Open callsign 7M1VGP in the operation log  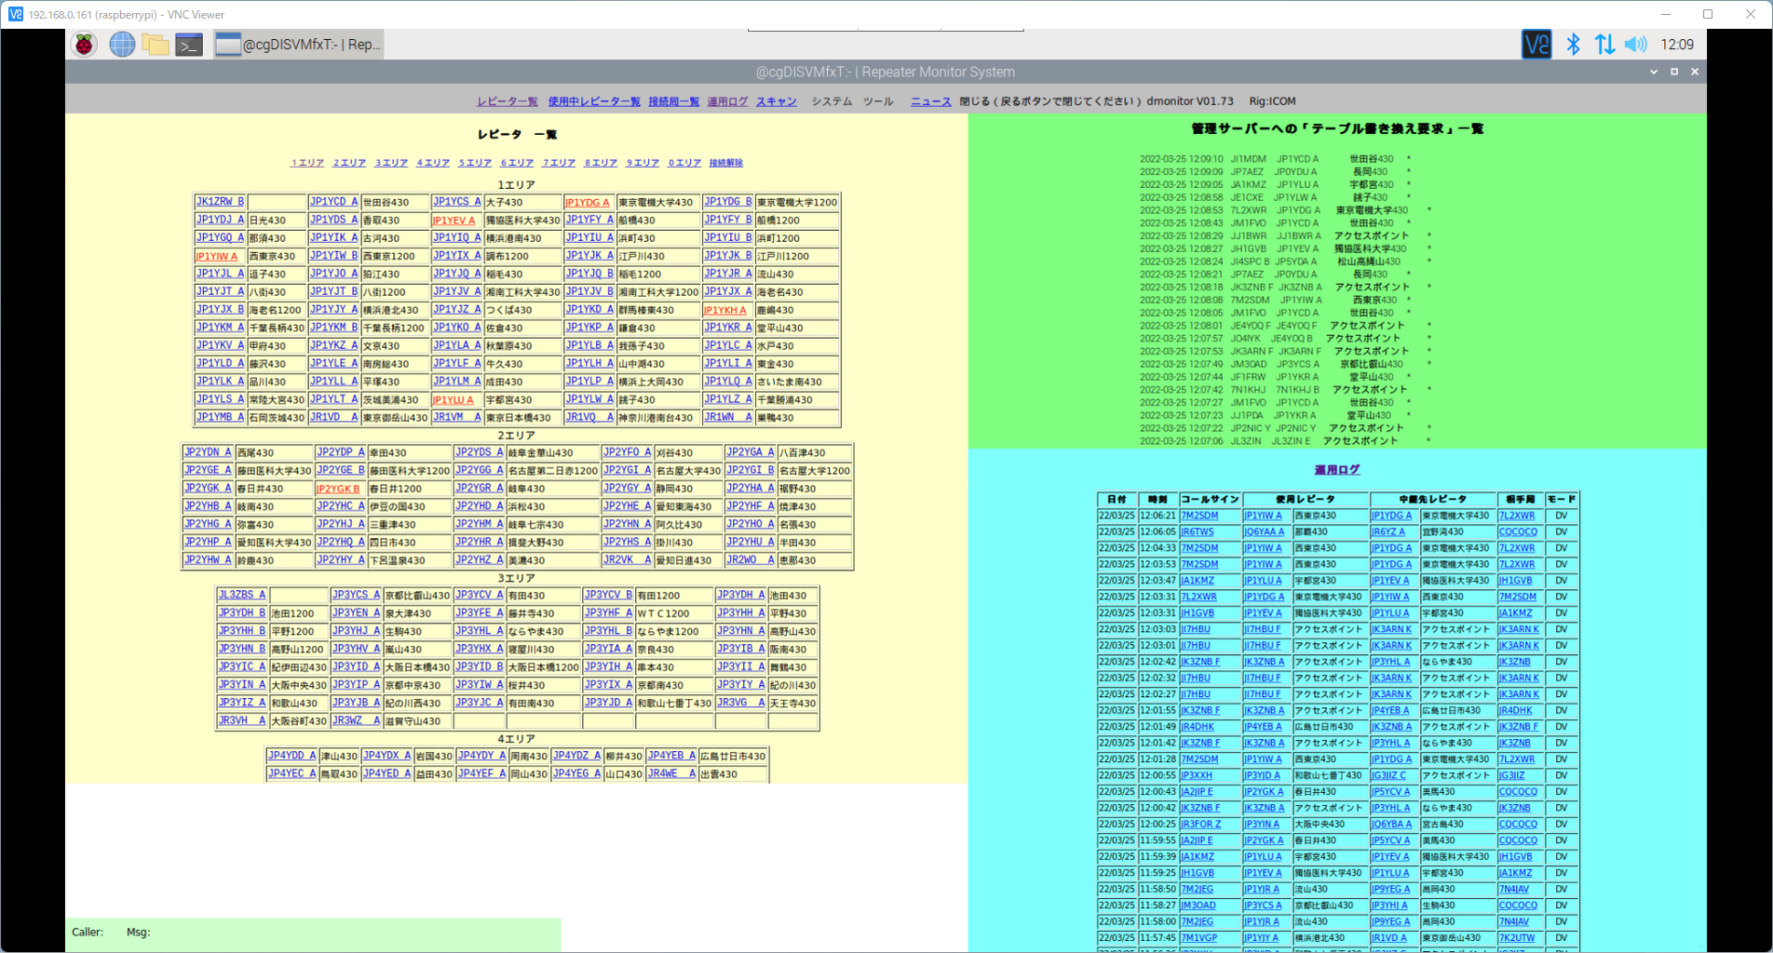(x=1199, y=938)
